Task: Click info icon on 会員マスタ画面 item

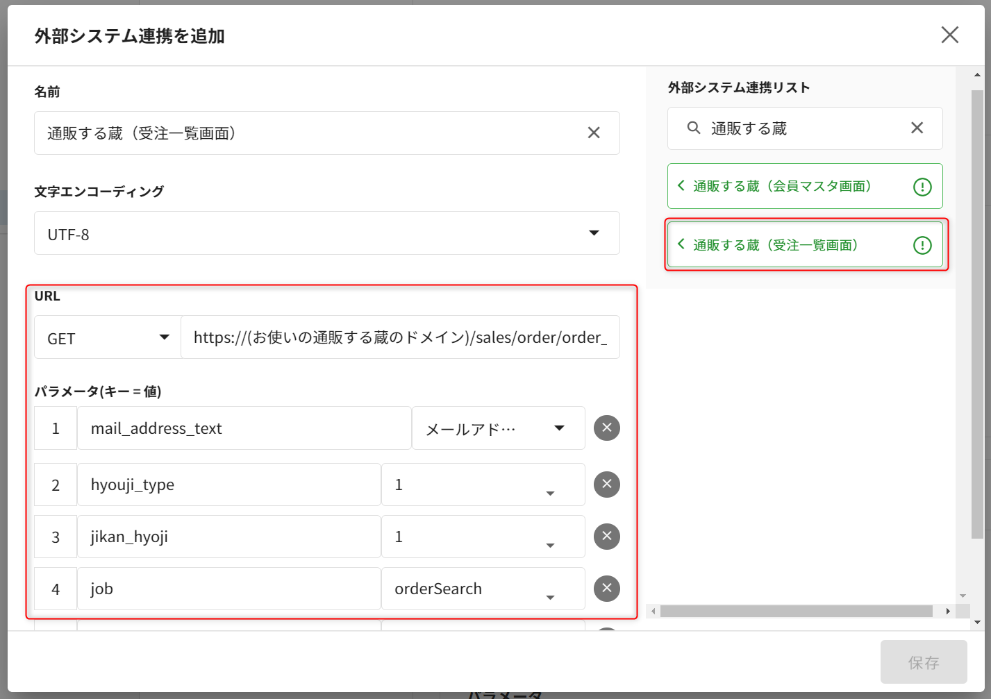Action: (x=922, y=187)
